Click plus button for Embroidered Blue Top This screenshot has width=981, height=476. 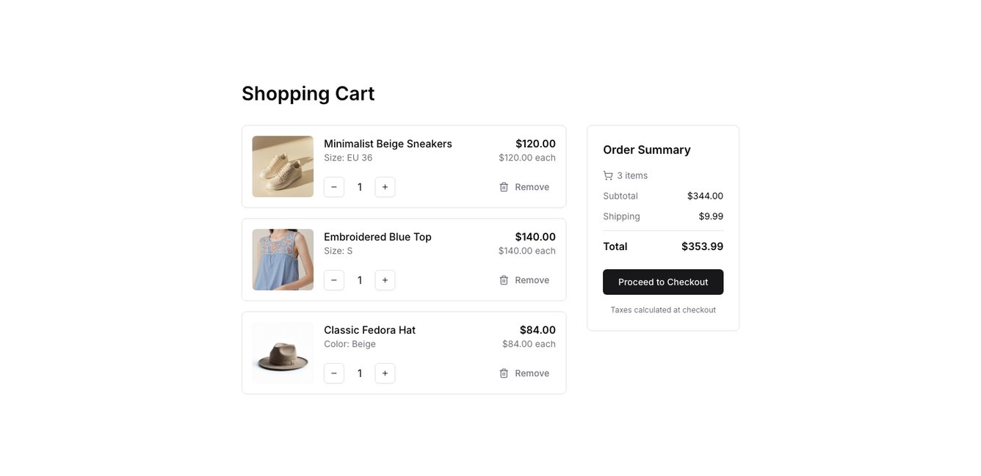point(385,280)
